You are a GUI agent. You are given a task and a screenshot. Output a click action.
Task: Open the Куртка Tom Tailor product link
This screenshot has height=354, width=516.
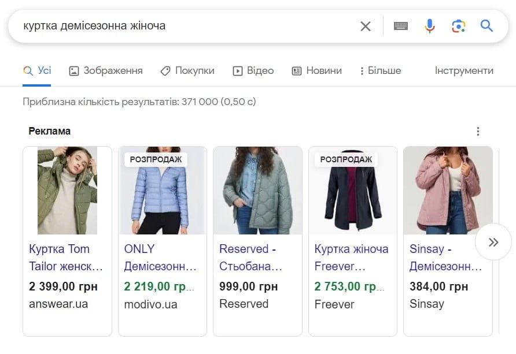pyautogui.click(x=66, y=258)
